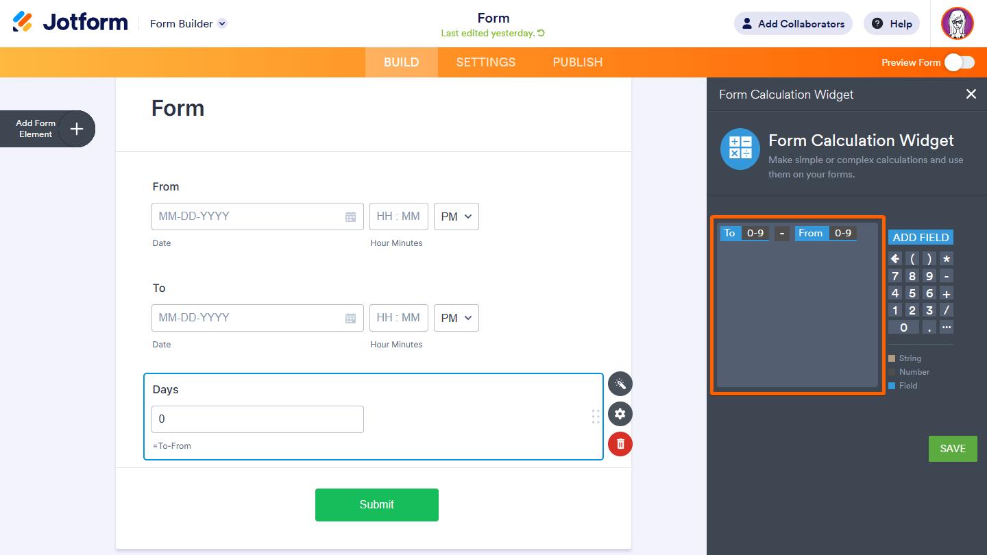The width and height of the screenshot is (987, 555).
Task: Open the Help button
Action: 892,23
